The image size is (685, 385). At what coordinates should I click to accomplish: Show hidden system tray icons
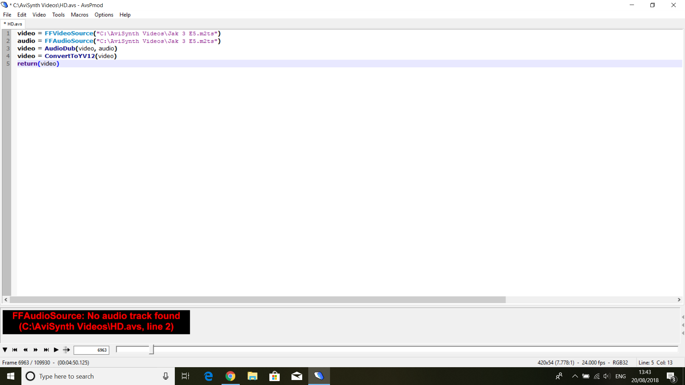[x=575, y=376]
